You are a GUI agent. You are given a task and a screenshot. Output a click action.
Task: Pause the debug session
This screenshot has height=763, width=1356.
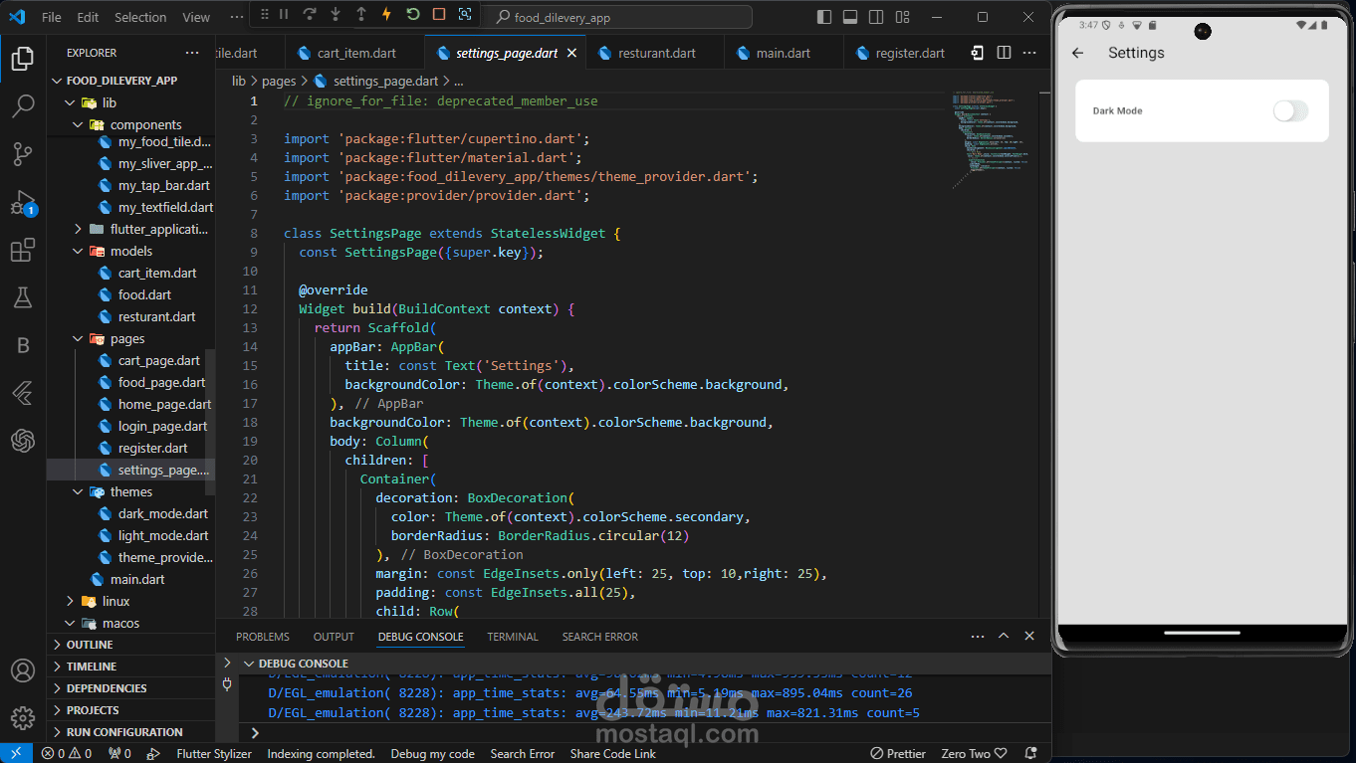coord(284,15)
